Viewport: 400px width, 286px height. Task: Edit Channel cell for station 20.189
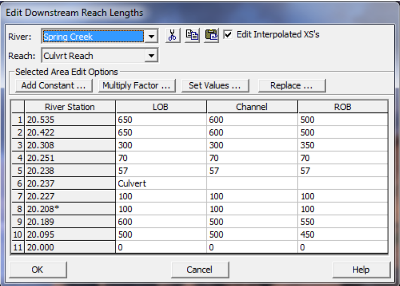click(x=252, y=222)
